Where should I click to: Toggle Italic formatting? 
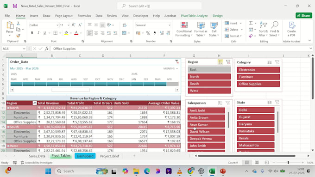point(38,33)
